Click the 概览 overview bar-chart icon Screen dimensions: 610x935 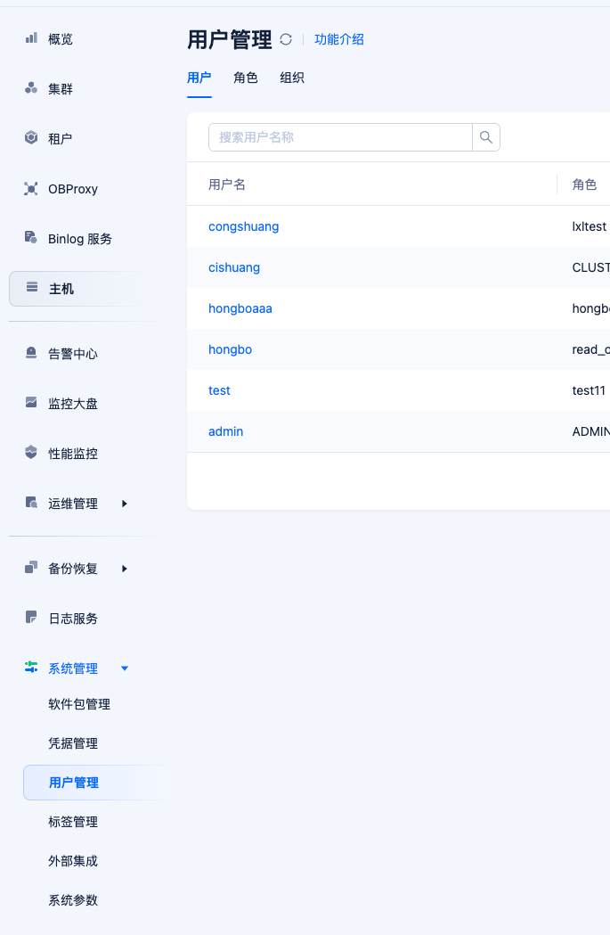[x=31, y=38]
